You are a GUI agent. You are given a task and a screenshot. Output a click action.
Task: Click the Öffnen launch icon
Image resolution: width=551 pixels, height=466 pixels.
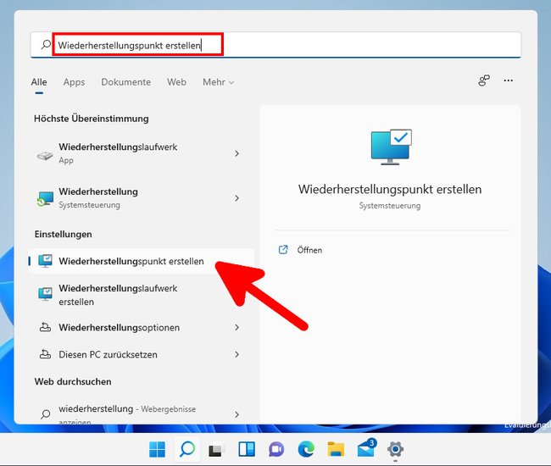point(283,250)
